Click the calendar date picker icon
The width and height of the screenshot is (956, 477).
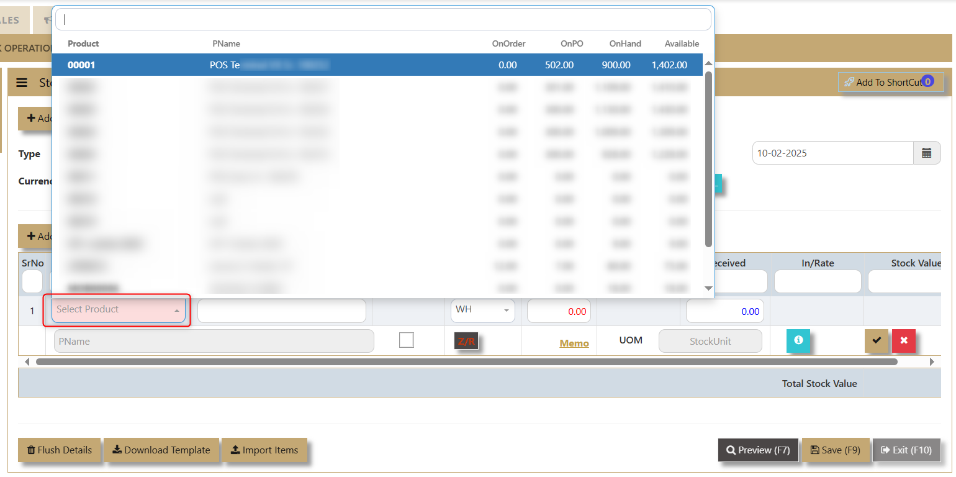tap(927, 153)
